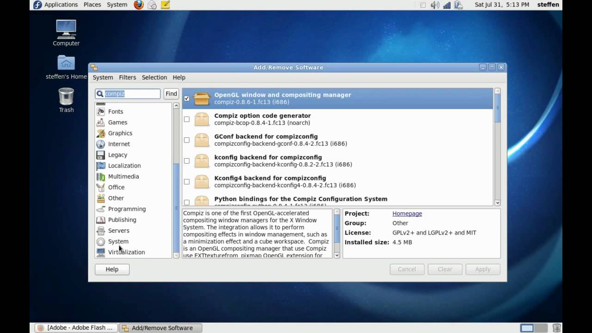The image size is (592, 333).
Task: Click the kconfig backend package icon
Action: (x=202, y=160)
